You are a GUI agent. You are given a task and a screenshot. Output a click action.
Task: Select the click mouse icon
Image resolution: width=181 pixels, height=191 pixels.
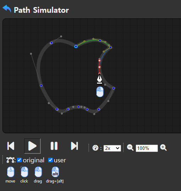pos(24,172)
